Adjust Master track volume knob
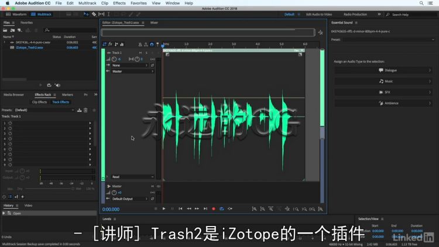The image size is (439, 247). (114, 193)
